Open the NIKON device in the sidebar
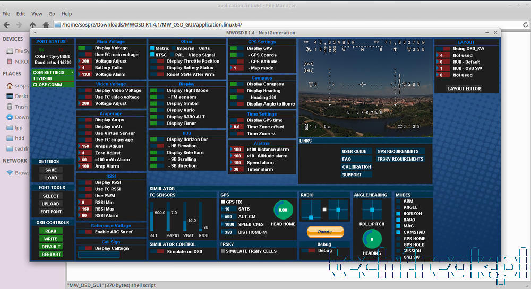531x289 pixels. click(18, 62)
